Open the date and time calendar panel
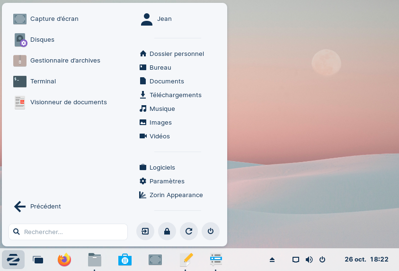Image resolution: width=399 pixels, height=271 pixels. (x=366, y=260)
